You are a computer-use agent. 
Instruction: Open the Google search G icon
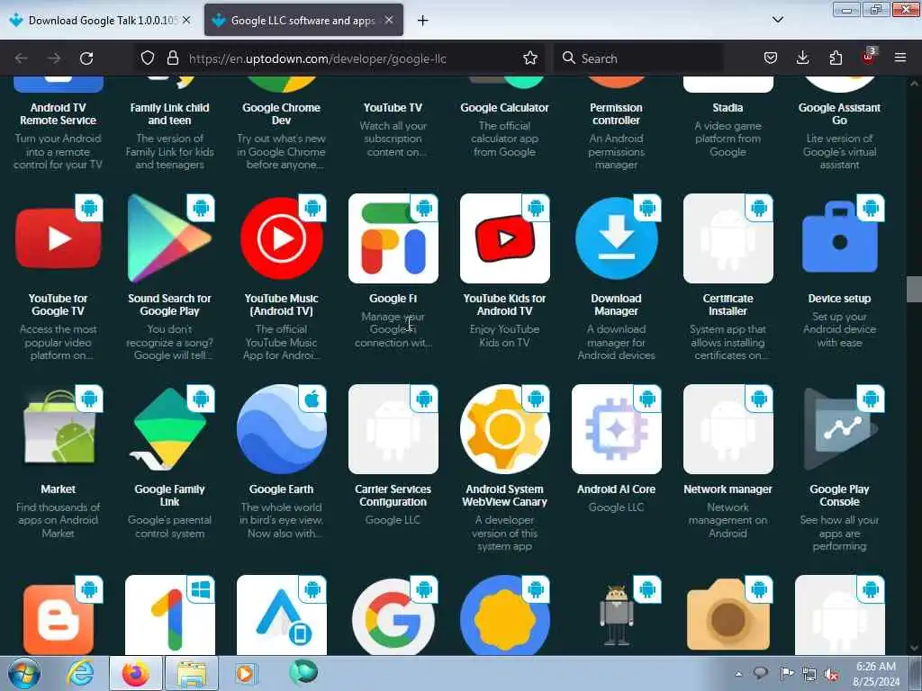393,615
